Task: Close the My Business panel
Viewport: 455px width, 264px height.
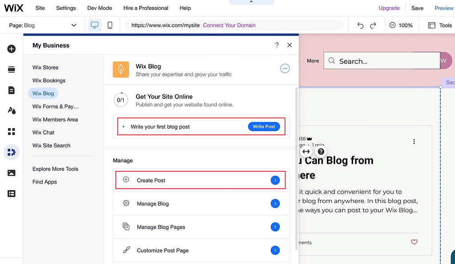Action: (289, 45)
